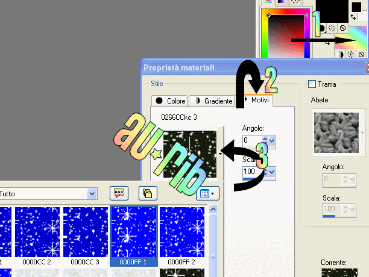Click inside the red saturation color square
369x277 pixels.
pos(286,36)
